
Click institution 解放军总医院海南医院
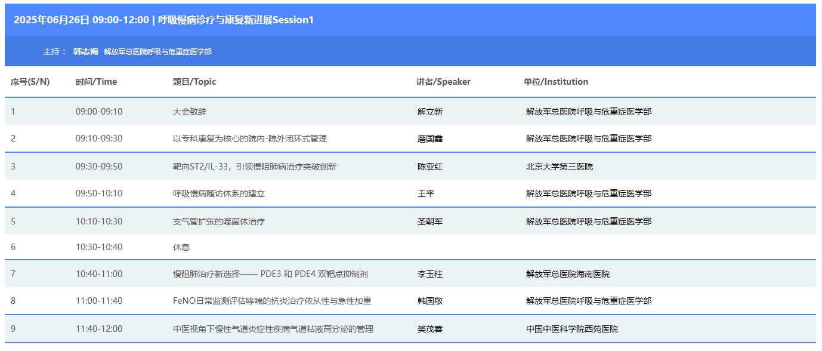pos(568,274)
